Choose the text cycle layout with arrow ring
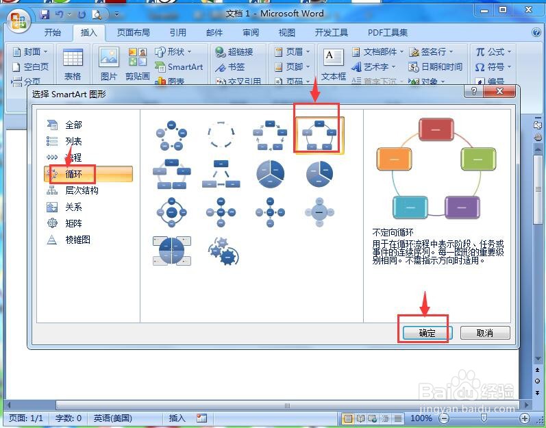 pyautogui.click(x=221, y=136)
